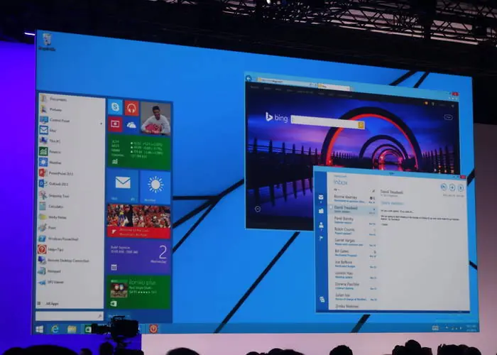Image resolution: width=497 pixels, height=355 pixels.
Task: Click the Windows Start button on taskbar
Action: tap(40, 329)
